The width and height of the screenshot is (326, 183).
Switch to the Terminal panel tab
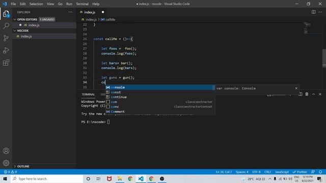(88, 95)
